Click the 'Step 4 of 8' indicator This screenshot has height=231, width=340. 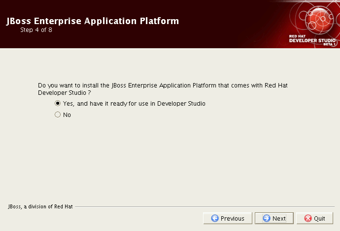pyautogui.click(x=36, y=30)
